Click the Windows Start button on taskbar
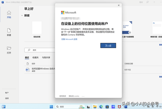The width and height of the screenshot is (162, 109). (x=51, y=106)
